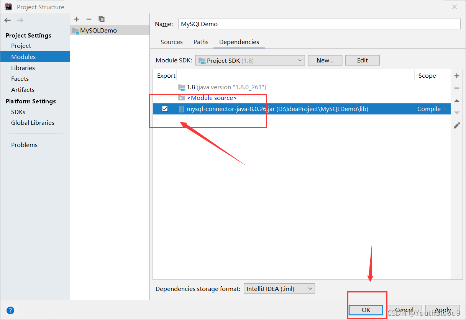Screen dimensions: 466x320
Task: Add dependency using right-side plus icon
Action: click(x=457, y=76)
